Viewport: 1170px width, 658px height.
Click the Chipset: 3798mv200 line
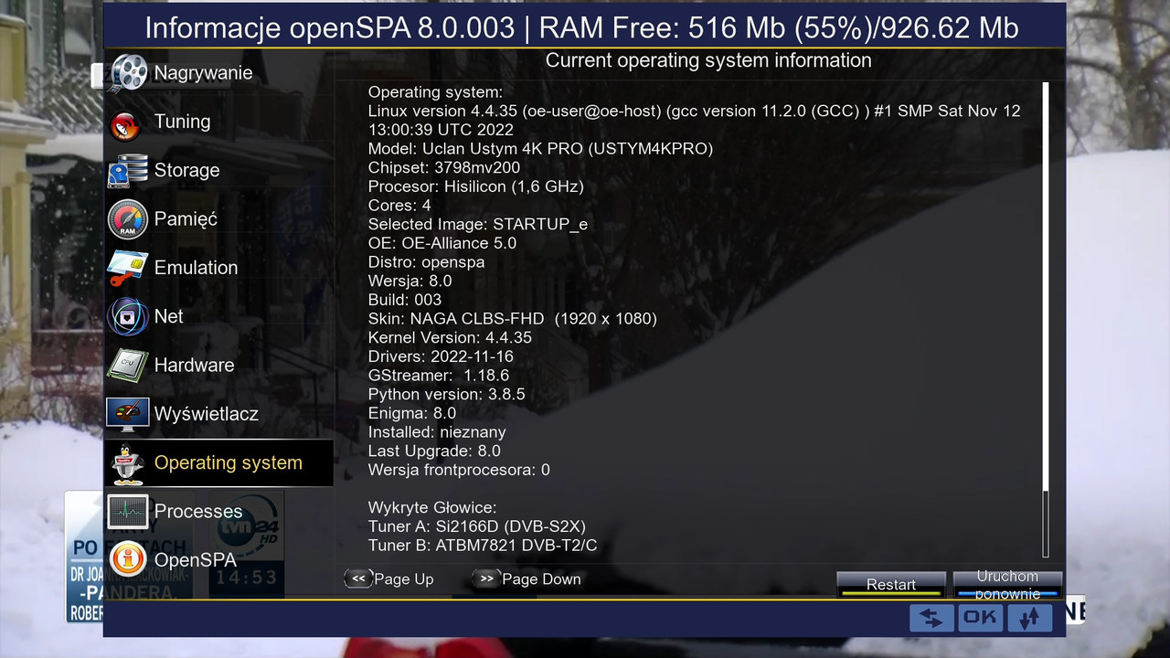[x=444, y=167]
